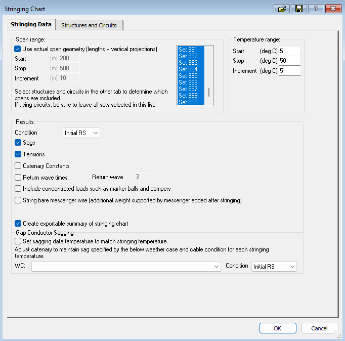
Task: Click the Cancel button
Action: [320, 328]
